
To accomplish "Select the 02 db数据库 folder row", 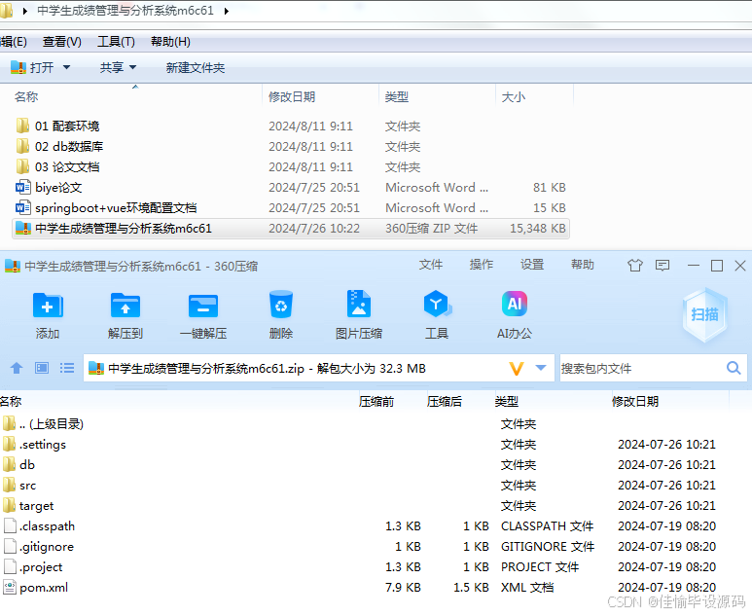I will 291,146.
